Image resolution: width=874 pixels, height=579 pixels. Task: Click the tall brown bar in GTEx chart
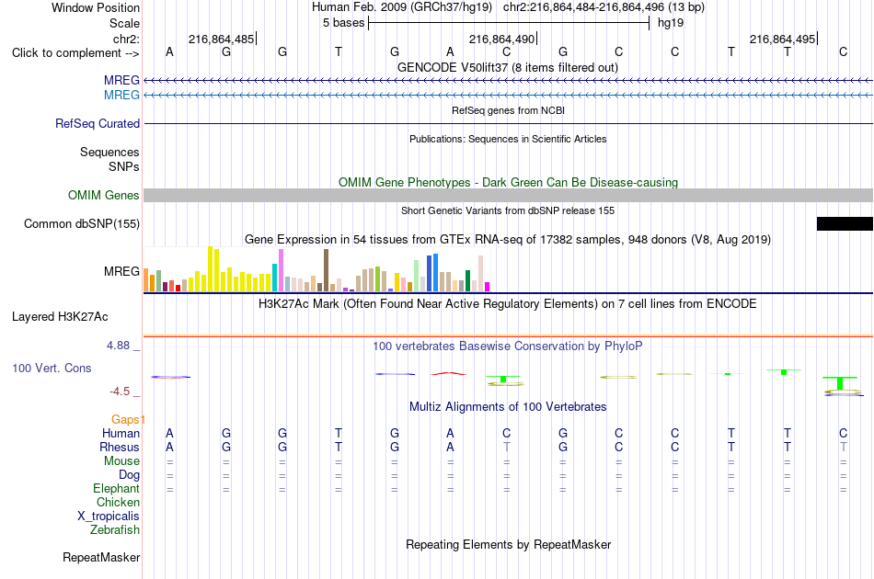pos(326,270)
